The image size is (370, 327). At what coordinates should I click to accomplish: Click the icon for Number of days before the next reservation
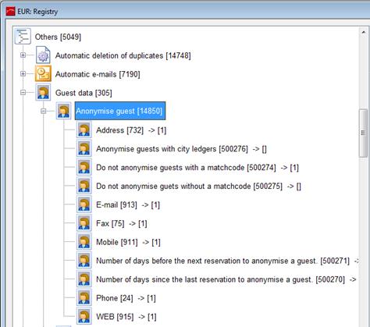(84, 261)
